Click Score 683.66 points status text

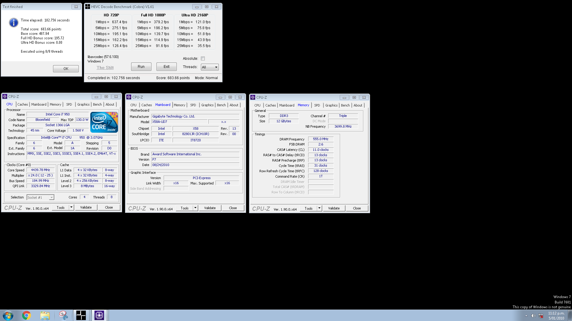173,78
